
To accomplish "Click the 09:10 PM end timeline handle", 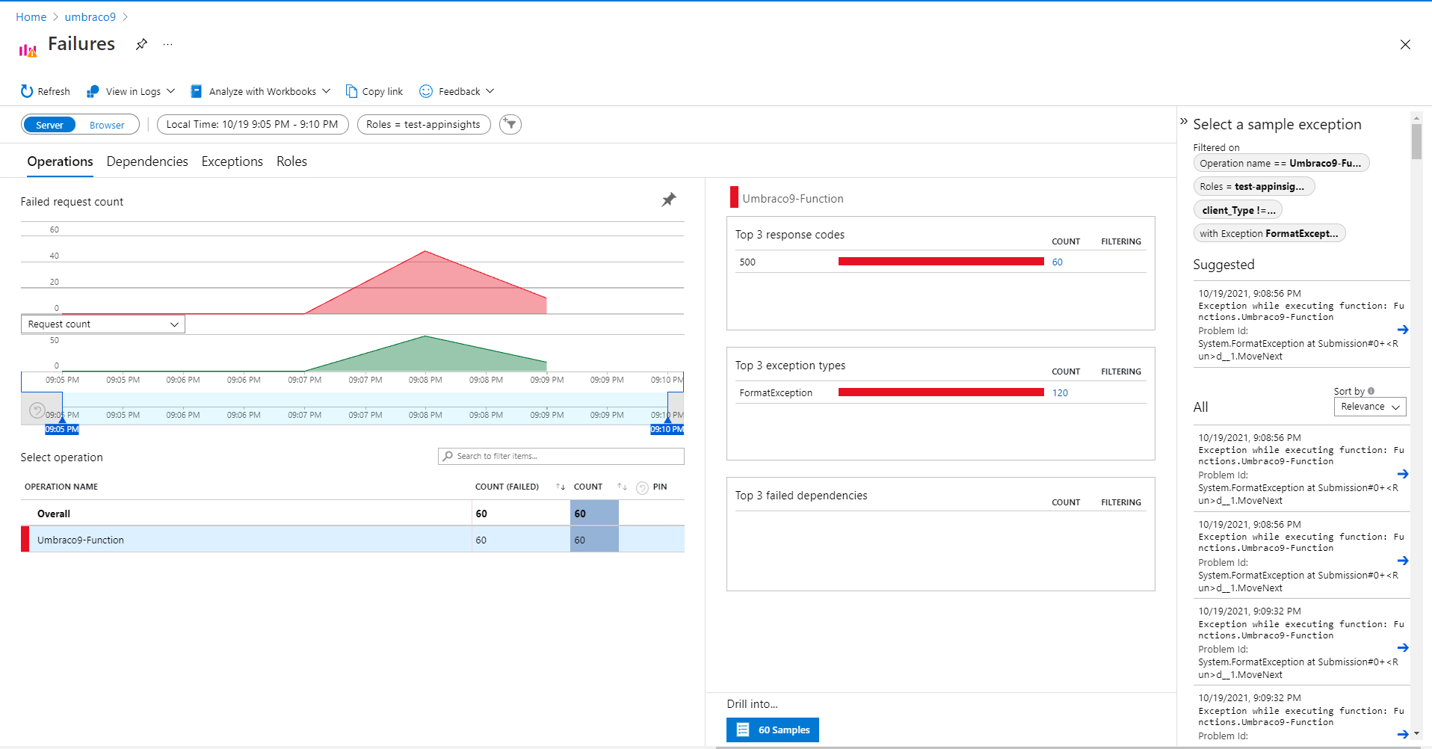I will pos(667,429).
